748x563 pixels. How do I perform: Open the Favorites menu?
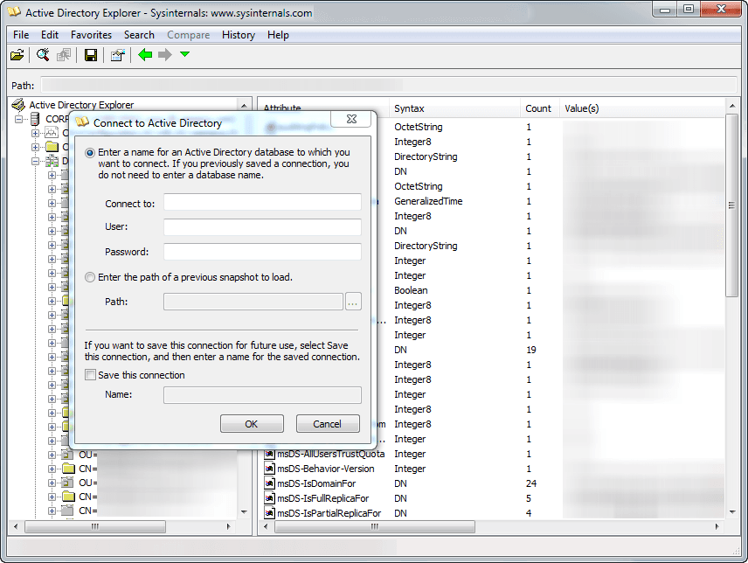91,35
